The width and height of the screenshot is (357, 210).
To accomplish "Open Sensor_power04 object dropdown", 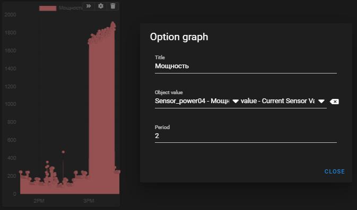I will tap(197, 101).
